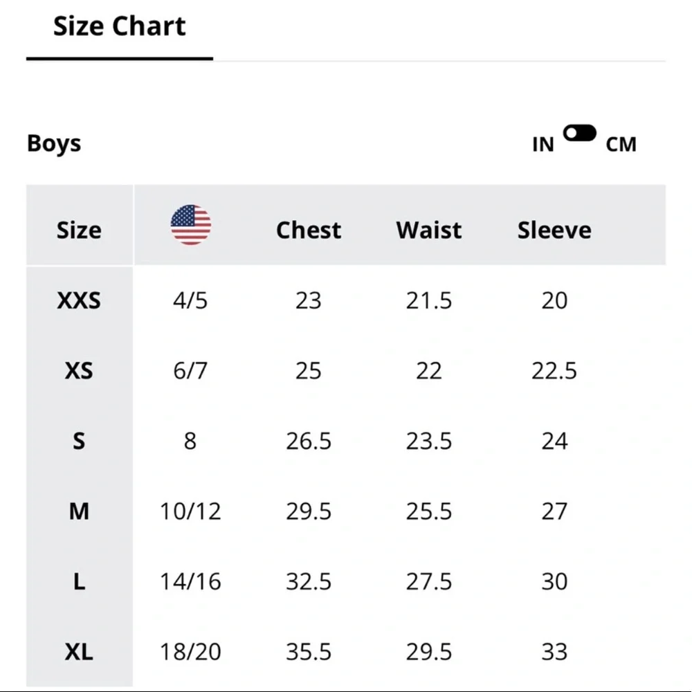Click the Chest column header
692x692 pixels.
tap(309, 230)
